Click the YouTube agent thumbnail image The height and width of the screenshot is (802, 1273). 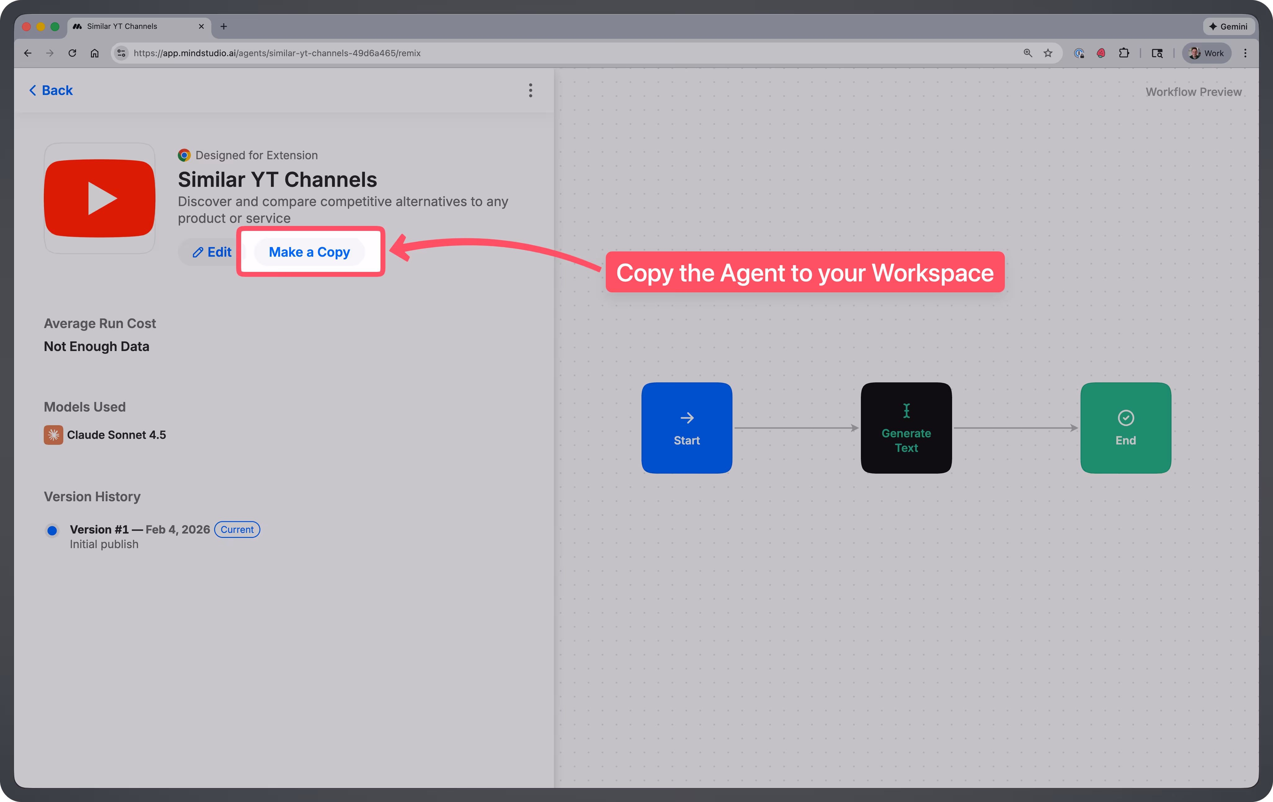(x=99, y=198)
